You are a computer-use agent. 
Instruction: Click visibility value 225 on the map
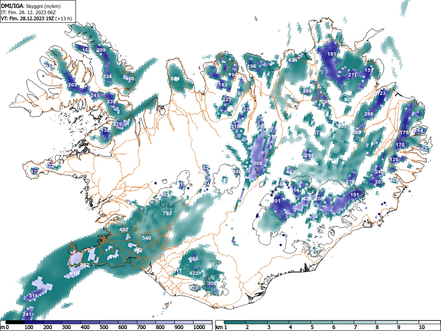pos(227,99)
